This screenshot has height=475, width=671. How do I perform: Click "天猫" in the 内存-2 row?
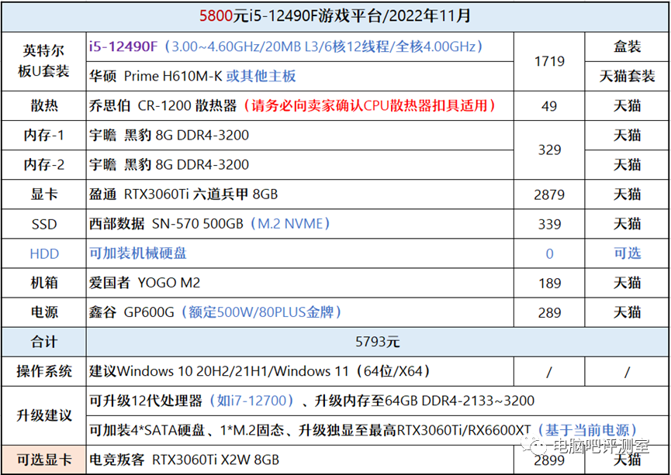627,164
